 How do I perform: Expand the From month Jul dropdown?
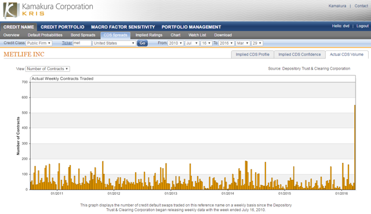192,43
